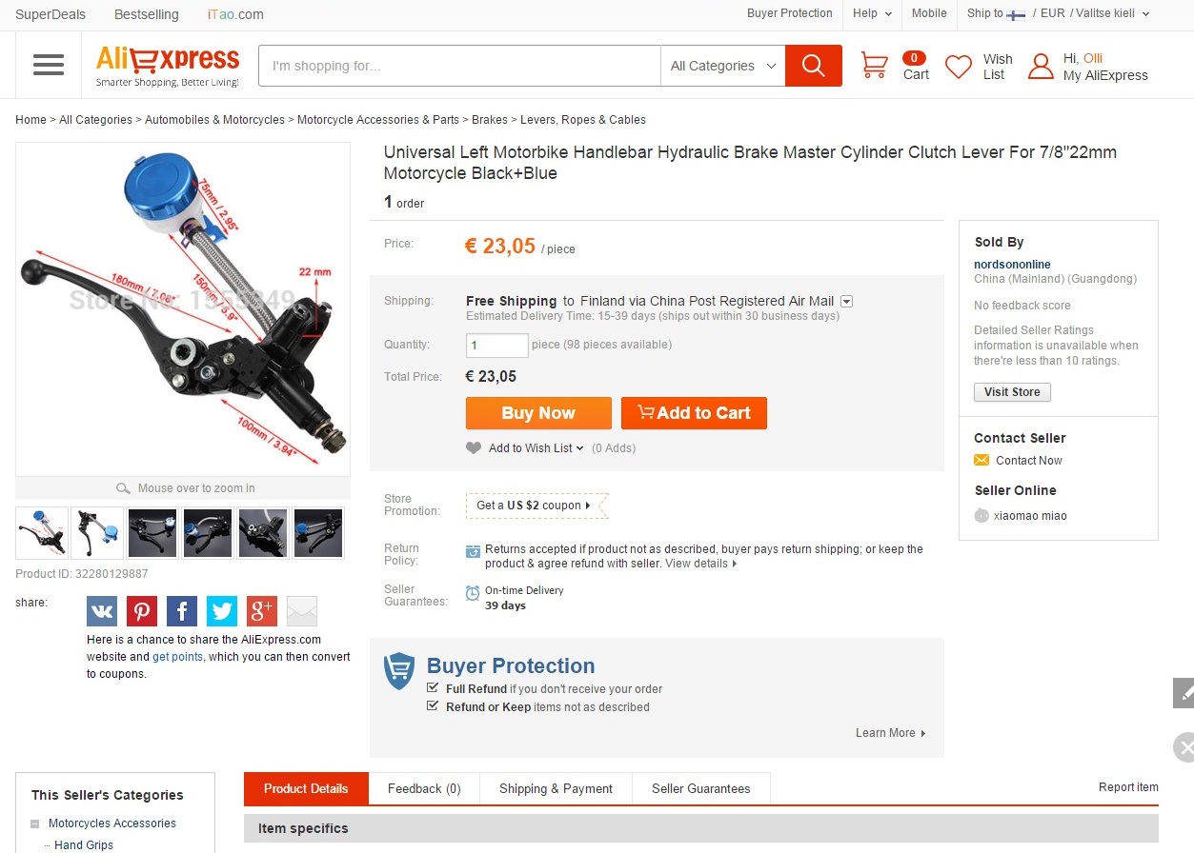Select the second product thumbnail image

point(97,533)
